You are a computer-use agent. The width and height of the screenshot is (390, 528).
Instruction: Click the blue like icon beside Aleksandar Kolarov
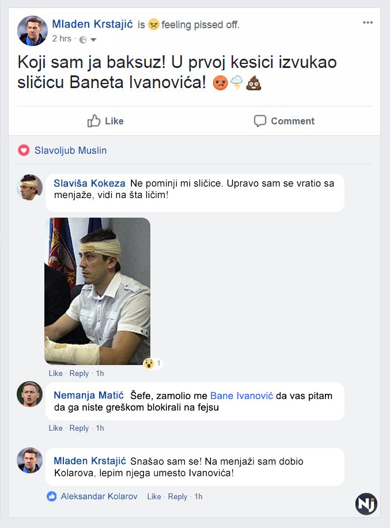pyautogui.click(x=51, y=496)
